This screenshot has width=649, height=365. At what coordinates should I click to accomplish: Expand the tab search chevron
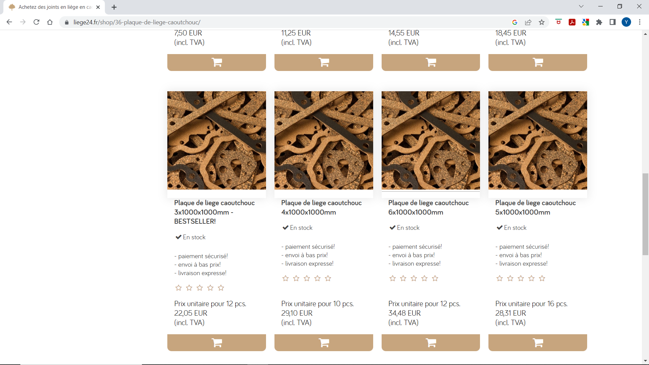(x=581, y=6)
